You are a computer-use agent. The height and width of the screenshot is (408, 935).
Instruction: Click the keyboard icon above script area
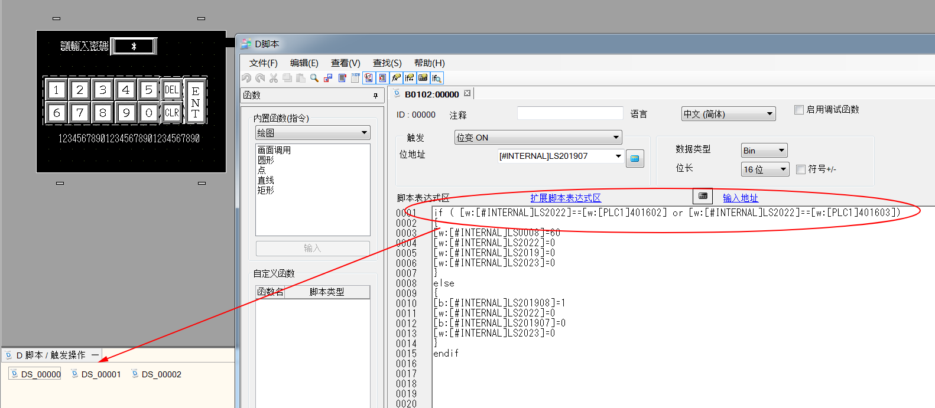(x=703, y=196)
